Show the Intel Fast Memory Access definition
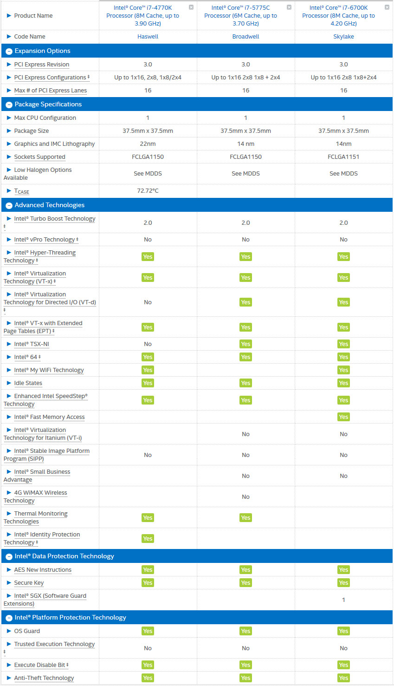Image resolution: width=394 pixels, height=686 pixels. point(49,417)
